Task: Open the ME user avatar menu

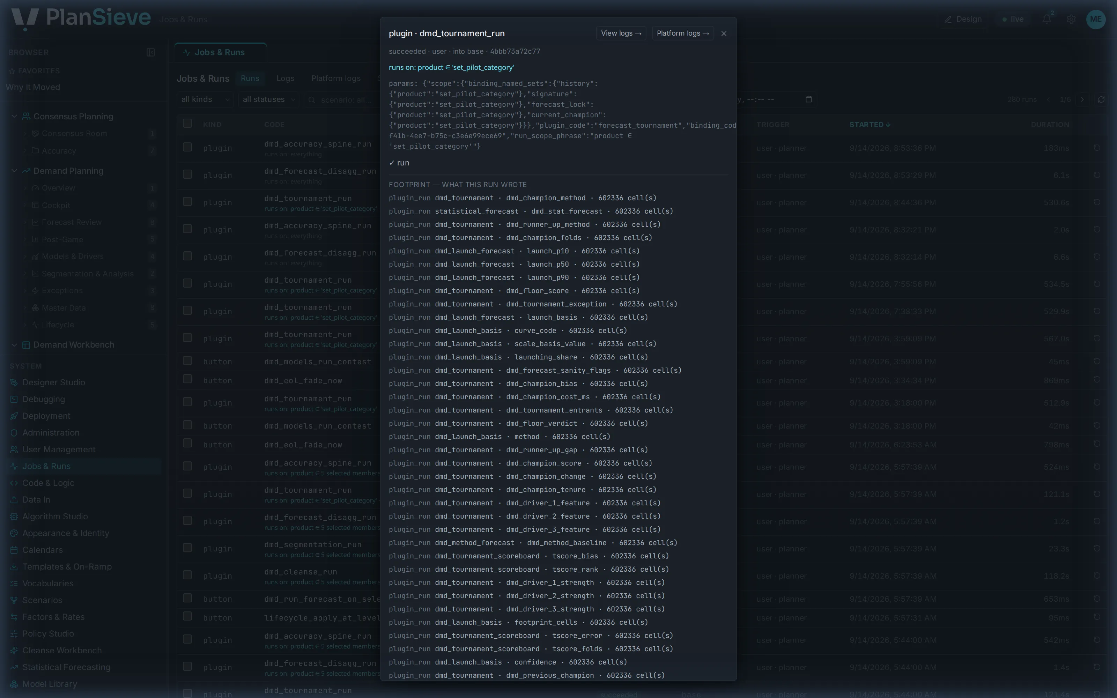Action: [1096, 19]
